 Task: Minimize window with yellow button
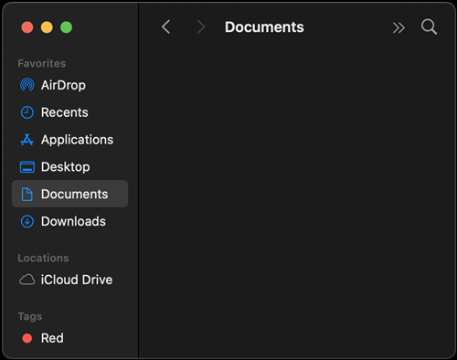click(x=47, y=27)
